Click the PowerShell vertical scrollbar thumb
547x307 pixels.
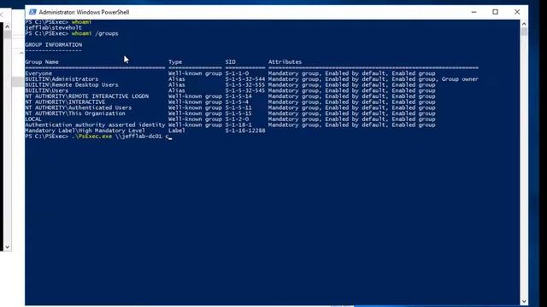tap(524, 32)
